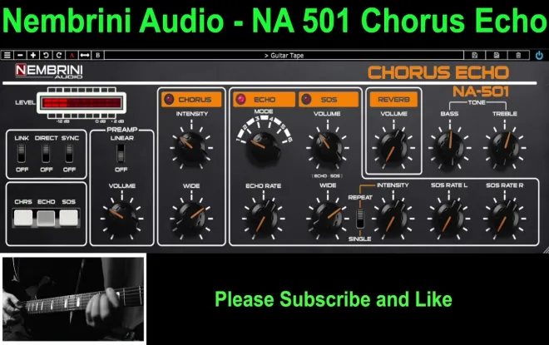Click the redo arrow icon
This screenshot has height=345, width=549.
[59, 56]
